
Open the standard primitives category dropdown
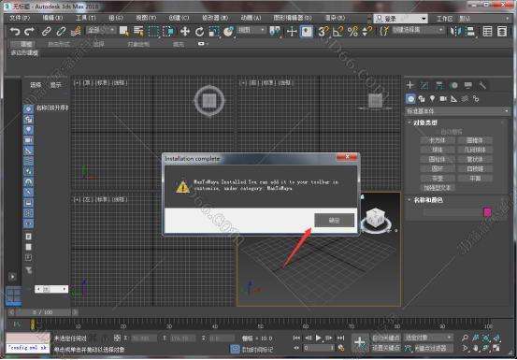click(458, 111)
